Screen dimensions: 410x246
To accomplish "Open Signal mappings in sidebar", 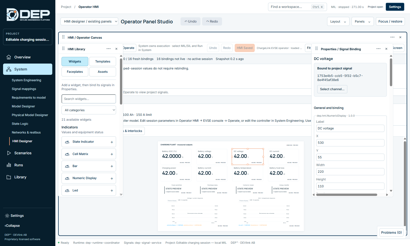I will 24,89.
